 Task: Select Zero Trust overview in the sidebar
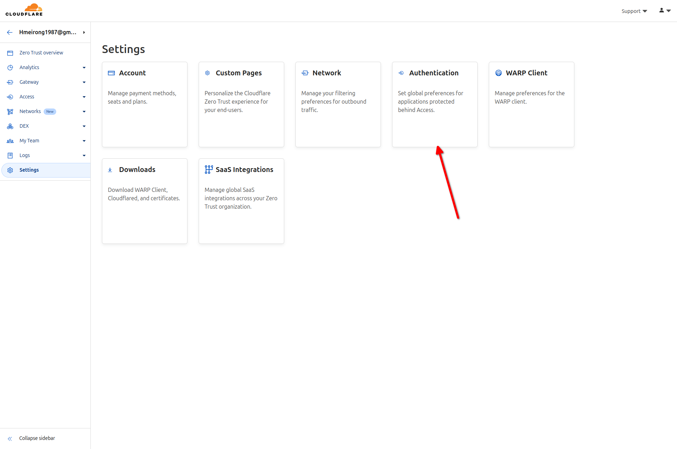41,52
